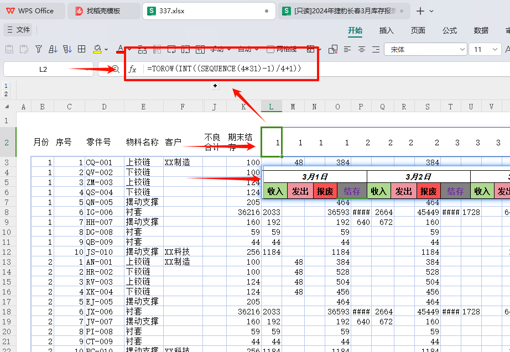The width and height of the screenshot is (510, 352).
Task: Expand the grouped columns with the plus button
Action: (215, 86)
